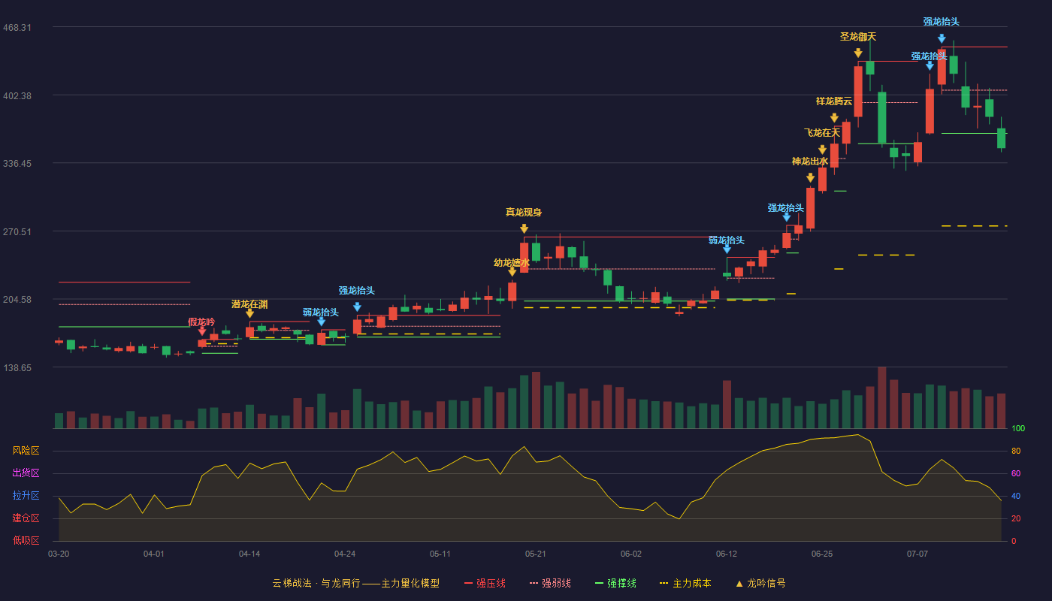Toggle the 主力成本 legend series

pos(685,583)
